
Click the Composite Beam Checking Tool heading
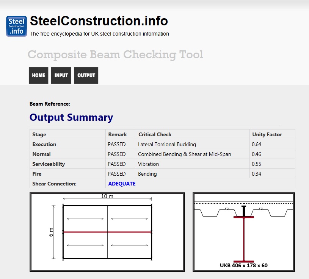coord(115,55)
